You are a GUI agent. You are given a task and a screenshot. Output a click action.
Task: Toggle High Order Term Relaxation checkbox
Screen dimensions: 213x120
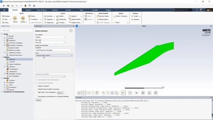click(x=36, y=92)
